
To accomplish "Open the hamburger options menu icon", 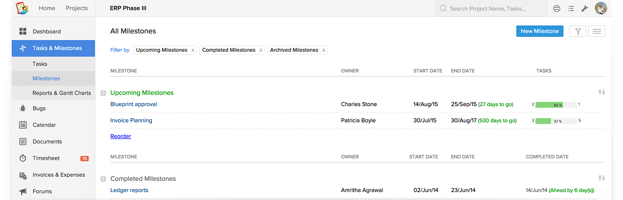I will tap(597, 31).
